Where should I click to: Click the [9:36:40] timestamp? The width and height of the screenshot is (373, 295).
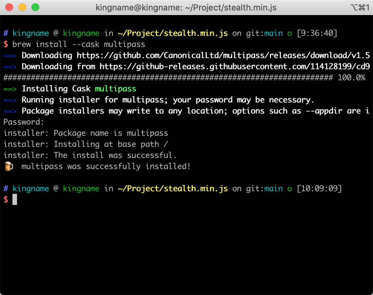pyautogui.click(x=317, y=33)
